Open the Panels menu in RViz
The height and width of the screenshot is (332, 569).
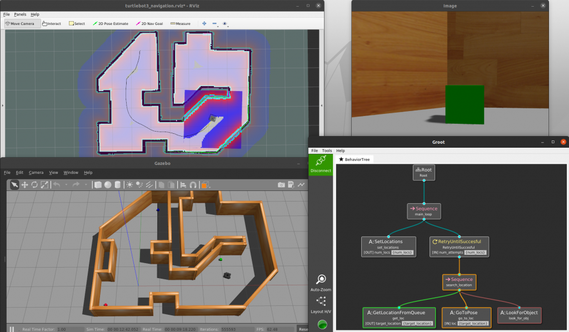[20, 14]
